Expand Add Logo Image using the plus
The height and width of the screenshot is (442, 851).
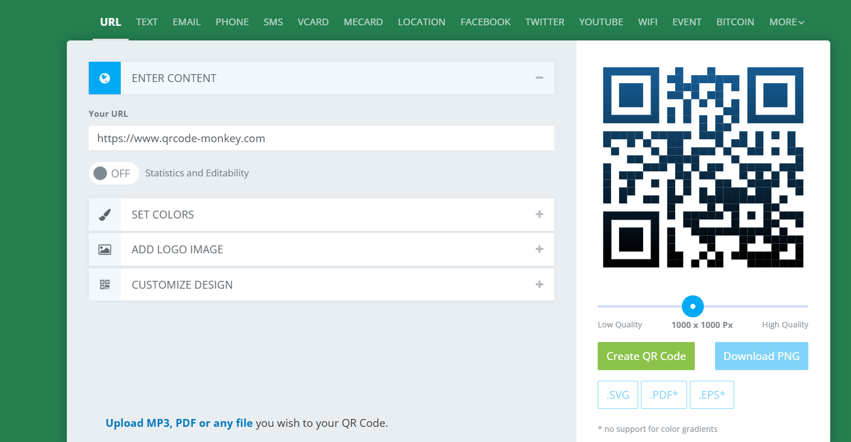tap(539, 249)
